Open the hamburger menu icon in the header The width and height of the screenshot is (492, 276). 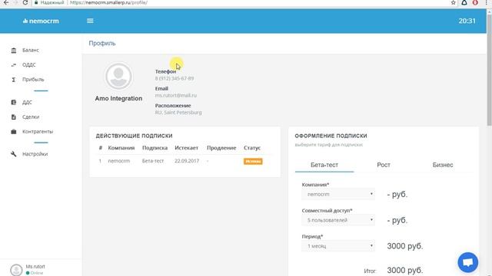click(x=90, y=21)
